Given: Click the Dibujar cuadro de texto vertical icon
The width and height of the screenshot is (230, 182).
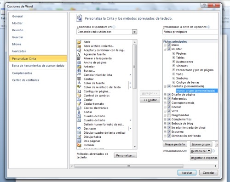Looking at the screenshot, I should coord(79,133).
